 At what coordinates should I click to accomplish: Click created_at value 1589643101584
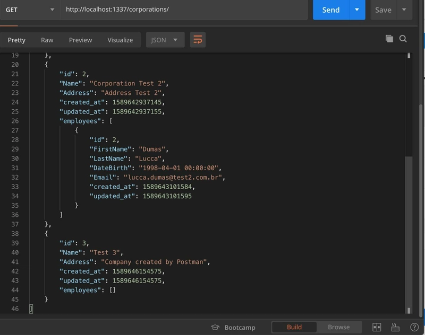[x=167, y=187]
